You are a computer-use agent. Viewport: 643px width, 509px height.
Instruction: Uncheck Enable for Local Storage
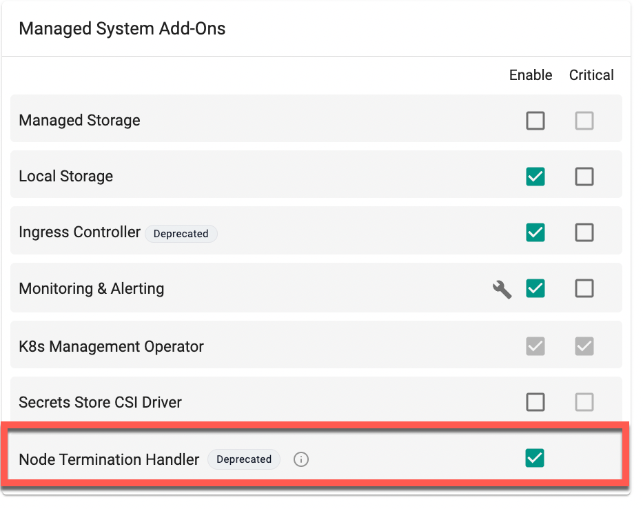pyautogui.click(x=535, y=177)
